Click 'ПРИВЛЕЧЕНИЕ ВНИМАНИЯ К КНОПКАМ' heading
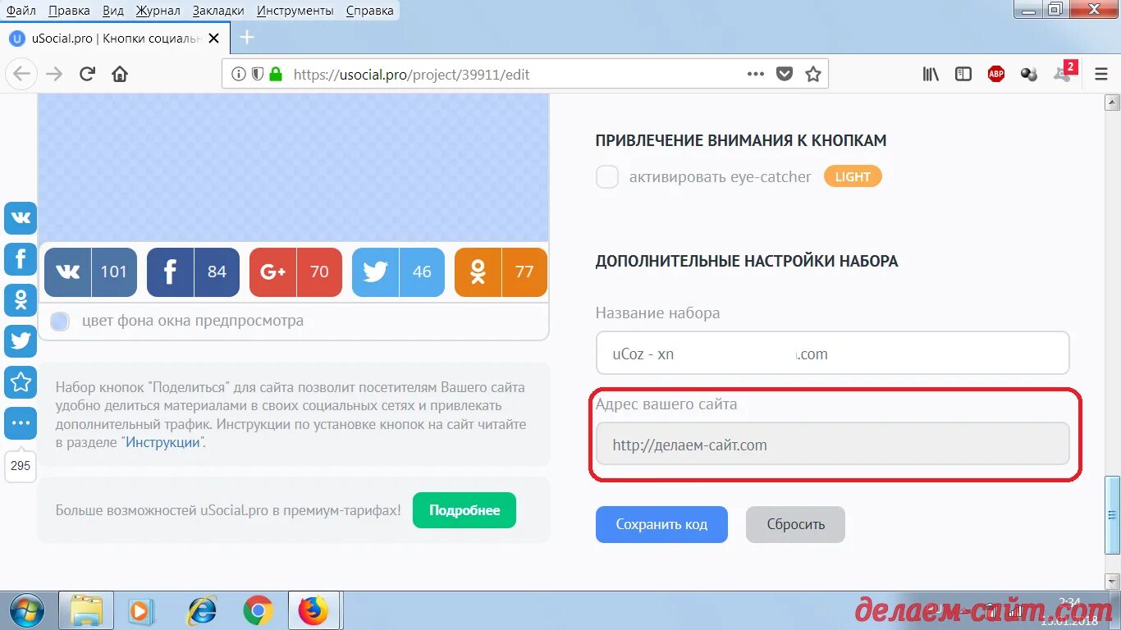Screen dimensions: 1121x630 coord(741,140)
